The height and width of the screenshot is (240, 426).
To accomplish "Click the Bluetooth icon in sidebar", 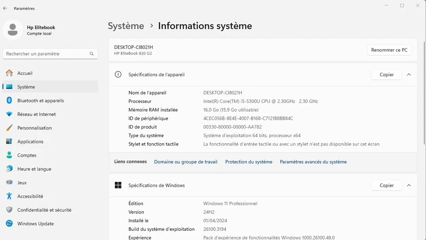I will [x=9, y=100].
